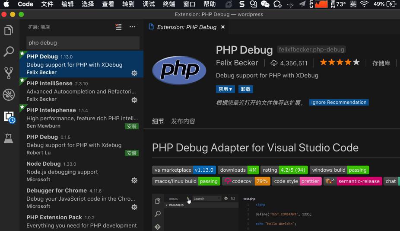This screenshot has width=400, height=231.
Task: Select PHP Extension Pack in list
Action: (x=81, y=221)
